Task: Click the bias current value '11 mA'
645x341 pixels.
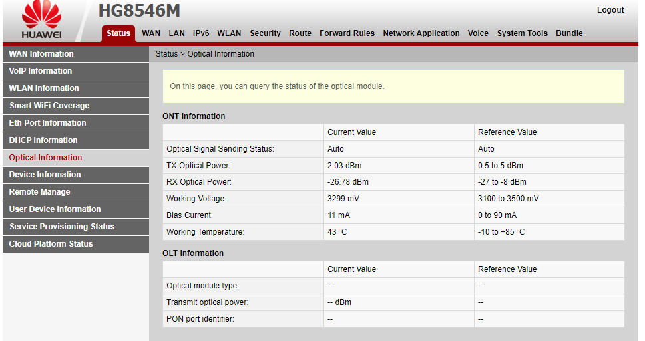Action: tap(339, 215)
